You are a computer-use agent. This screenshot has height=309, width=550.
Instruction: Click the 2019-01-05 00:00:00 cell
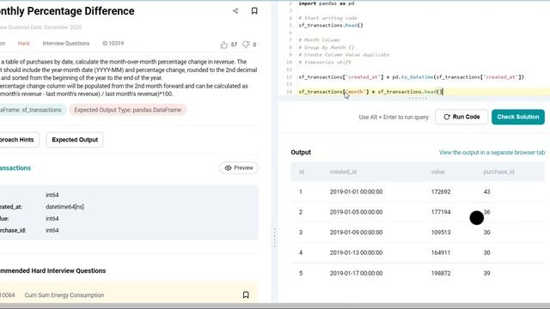(x=356, y=212)
